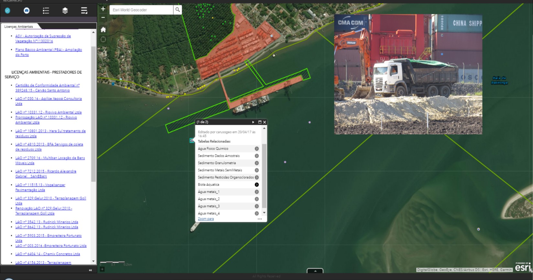
Task: Open the chart widget icon
Action: pyautogui.click(x=7, y=11)
